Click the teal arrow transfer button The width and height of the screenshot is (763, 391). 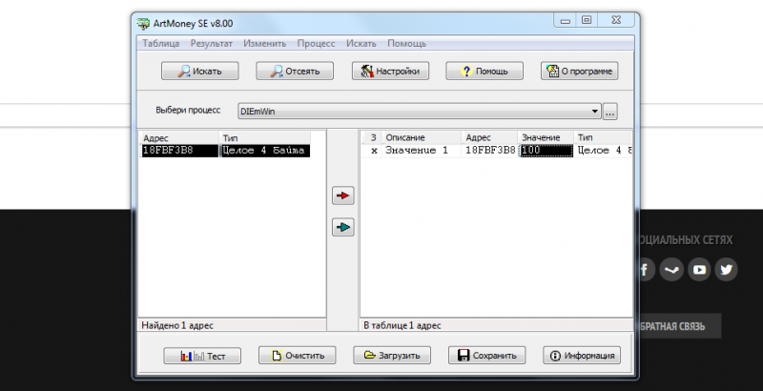343,227
